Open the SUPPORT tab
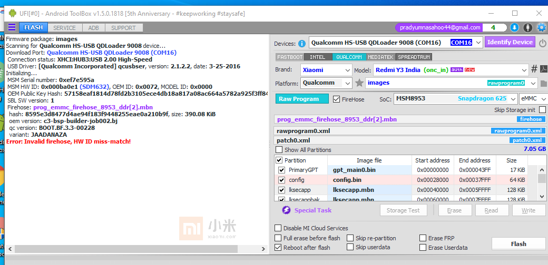 coord(123,27)
